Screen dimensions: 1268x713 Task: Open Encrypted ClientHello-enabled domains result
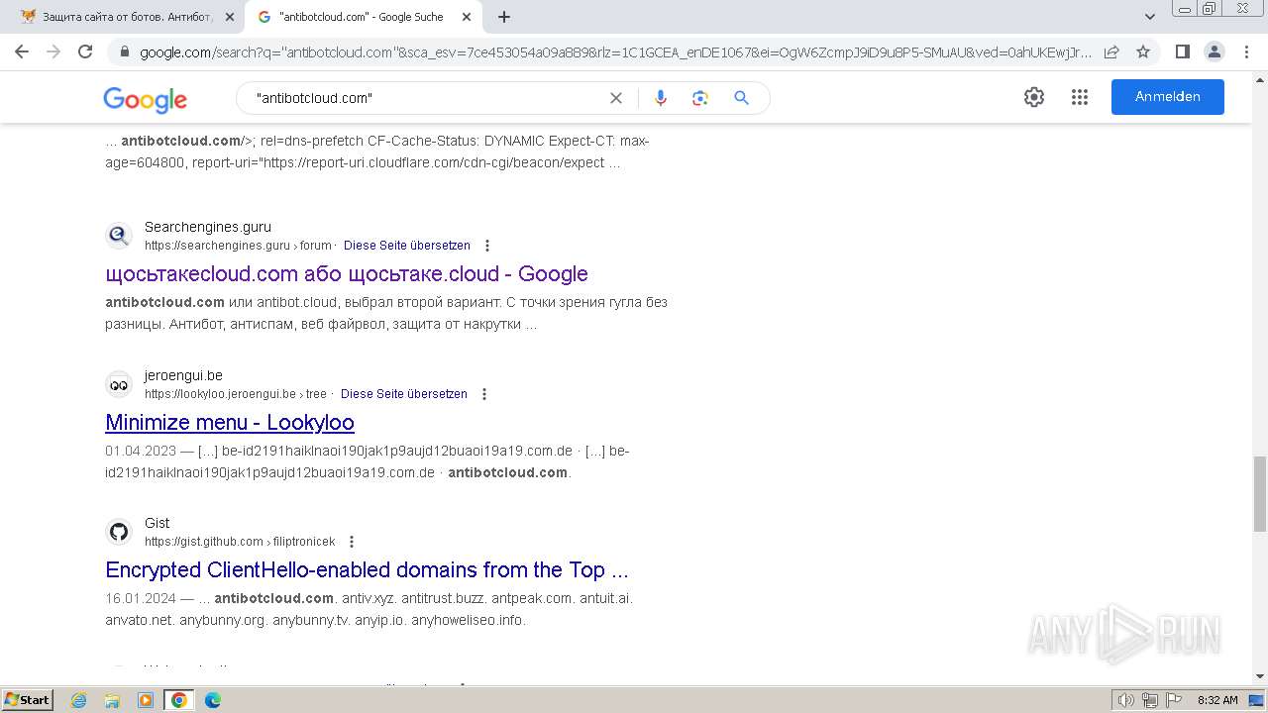coord(367,570)
